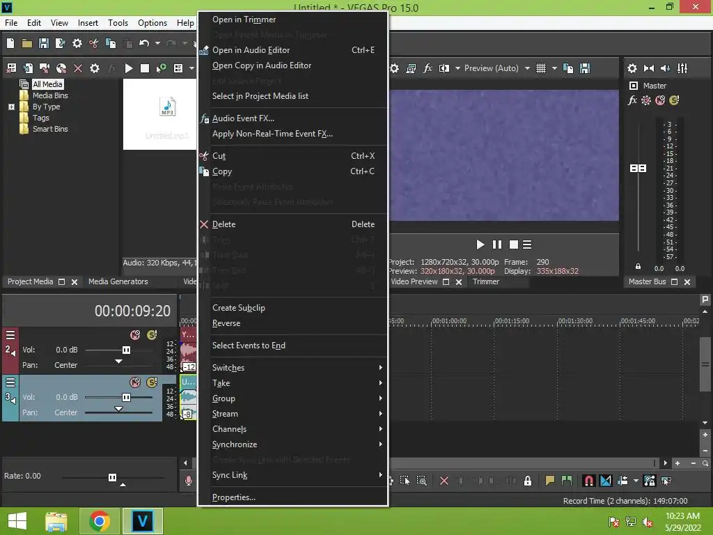Open the undo history dropdown arrow

pyautogui.click(x=157, y=43)
